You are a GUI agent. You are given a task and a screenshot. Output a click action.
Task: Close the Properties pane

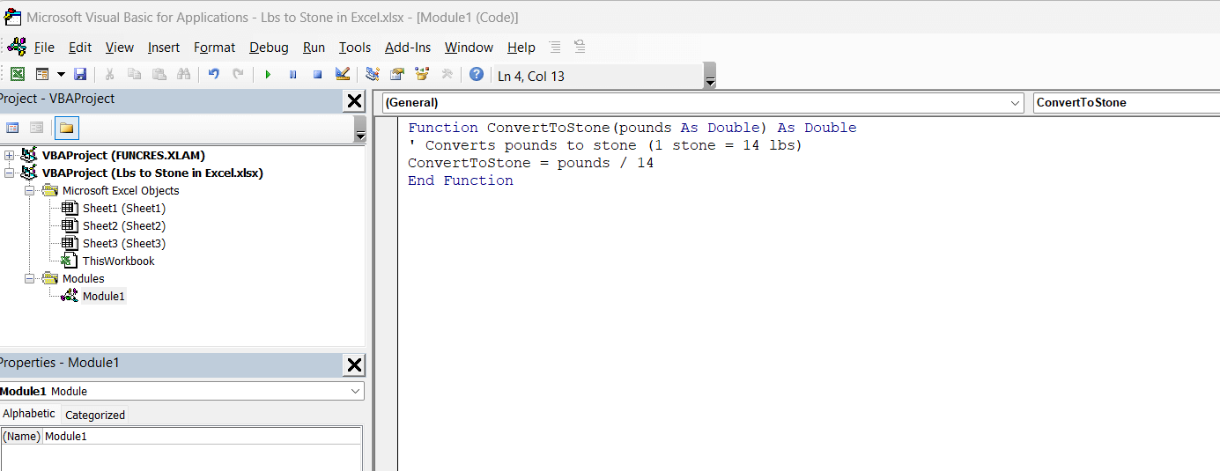[354, 364]
